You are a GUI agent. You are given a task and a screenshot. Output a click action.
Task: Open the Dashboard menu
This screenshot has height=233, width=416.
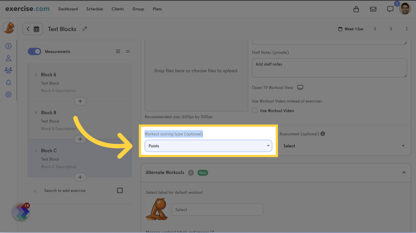tap(68, 9)
